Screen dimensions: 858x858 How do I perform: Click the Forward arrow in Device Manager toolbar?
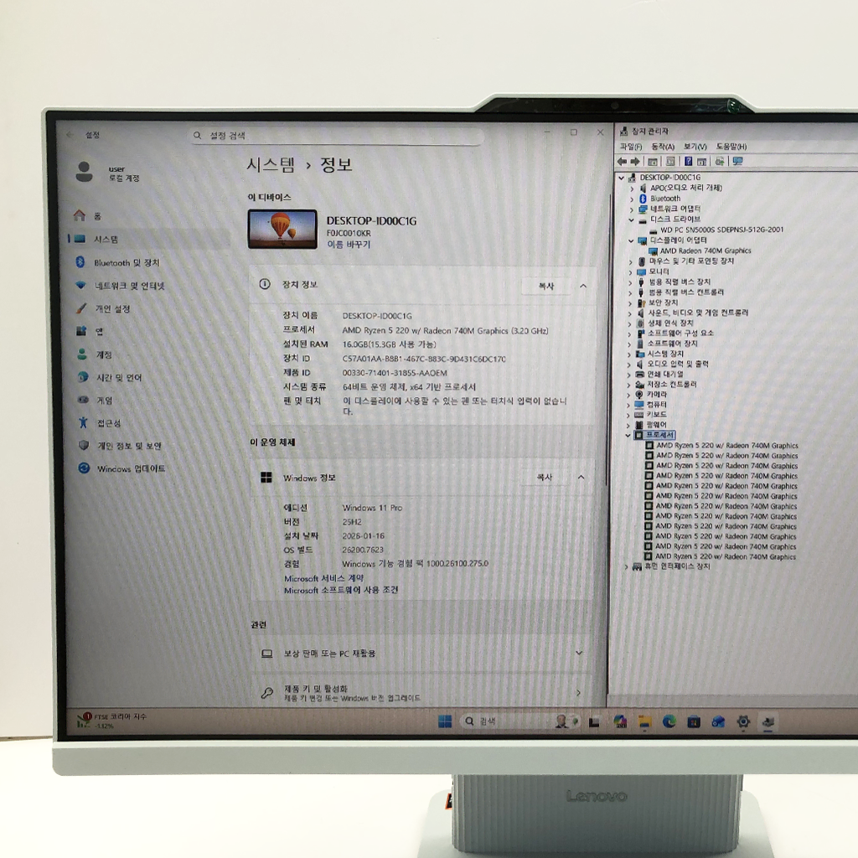point(635,162)
